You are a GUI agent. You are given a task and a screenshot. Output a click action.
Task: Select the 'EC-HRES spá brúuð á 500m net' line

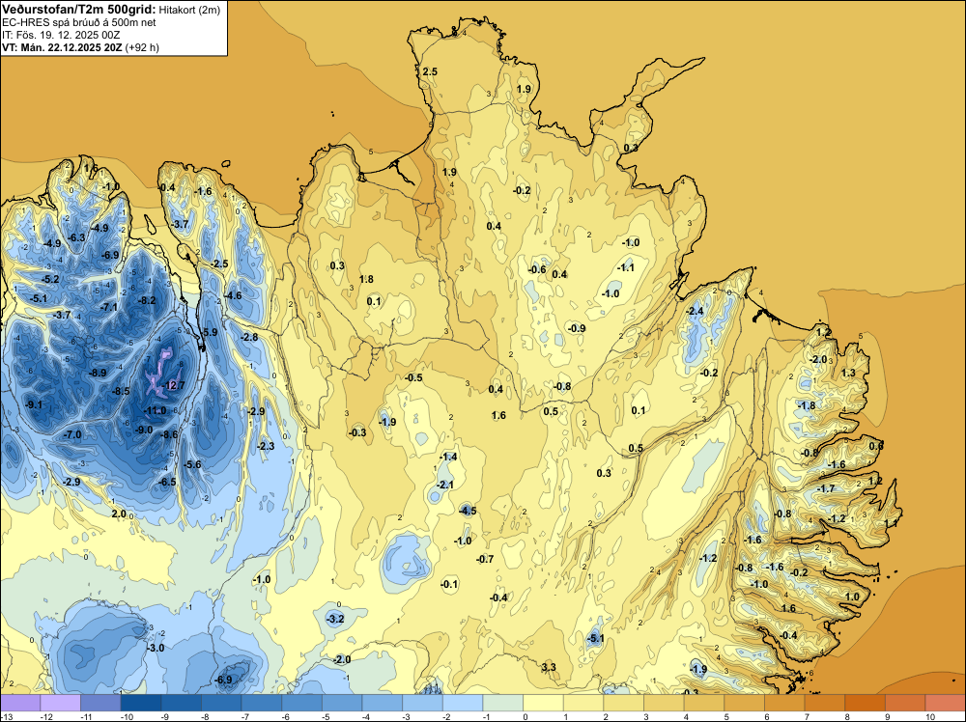point(79,22)
